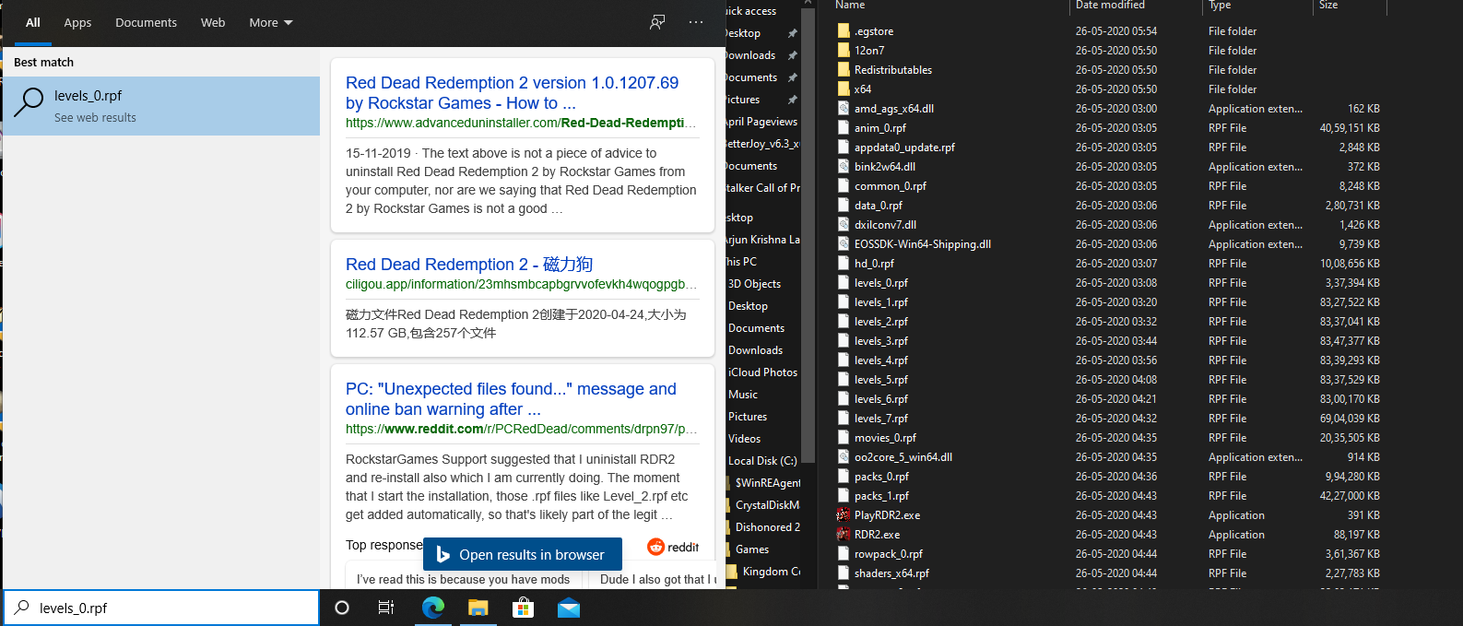Launch Microsoft Edge from the taskbar
The image size is (1463, 626).
click(432, 608)
